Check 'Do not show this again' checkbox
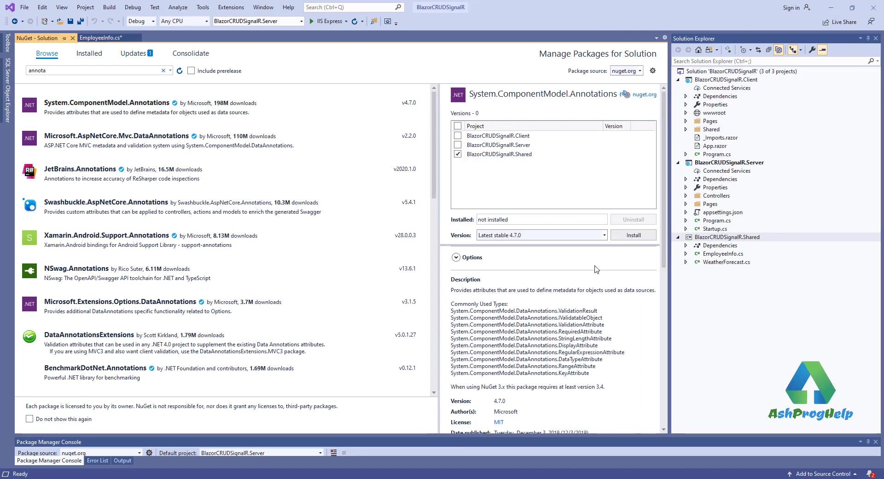 tap(29, 419)
